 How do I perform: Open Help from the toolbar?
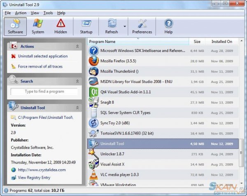coord(168,26)
